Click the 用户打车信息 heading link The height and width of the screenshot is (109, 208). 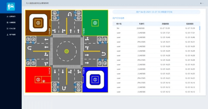(x=118, y=18)
